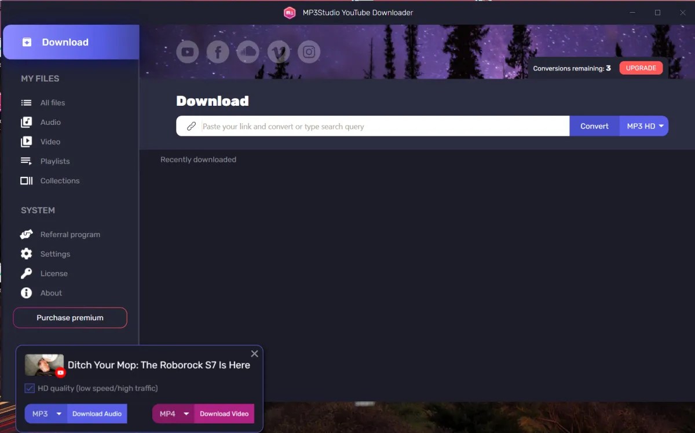Open the Playlists section
Viewport: 695px width, 433px height.
coord(55,161)
